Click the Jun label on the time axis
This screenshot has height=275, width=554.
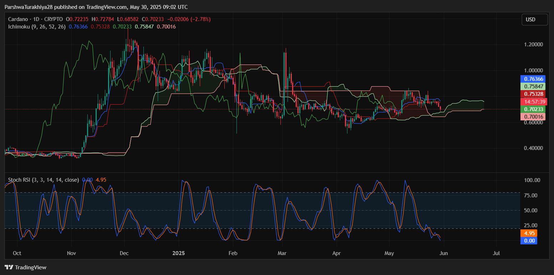pos(443,253)
